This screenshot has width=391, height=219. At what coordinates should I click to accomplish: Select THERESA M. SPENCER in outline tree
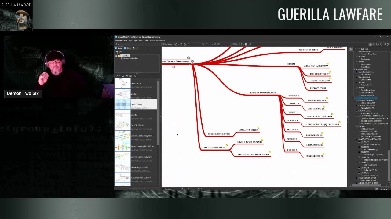pyautogui.click(x=369, y=113)
